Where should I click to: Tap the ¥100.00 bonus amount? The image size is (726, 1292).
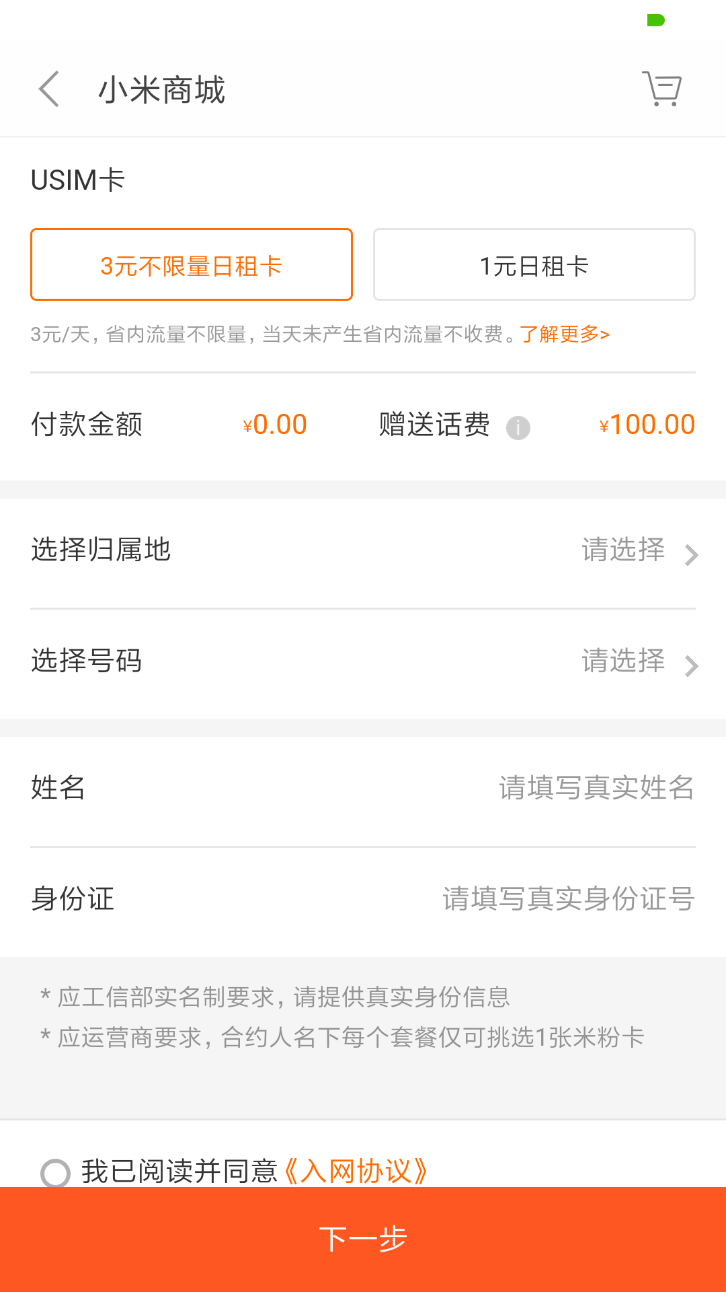(x=647, y=425)
